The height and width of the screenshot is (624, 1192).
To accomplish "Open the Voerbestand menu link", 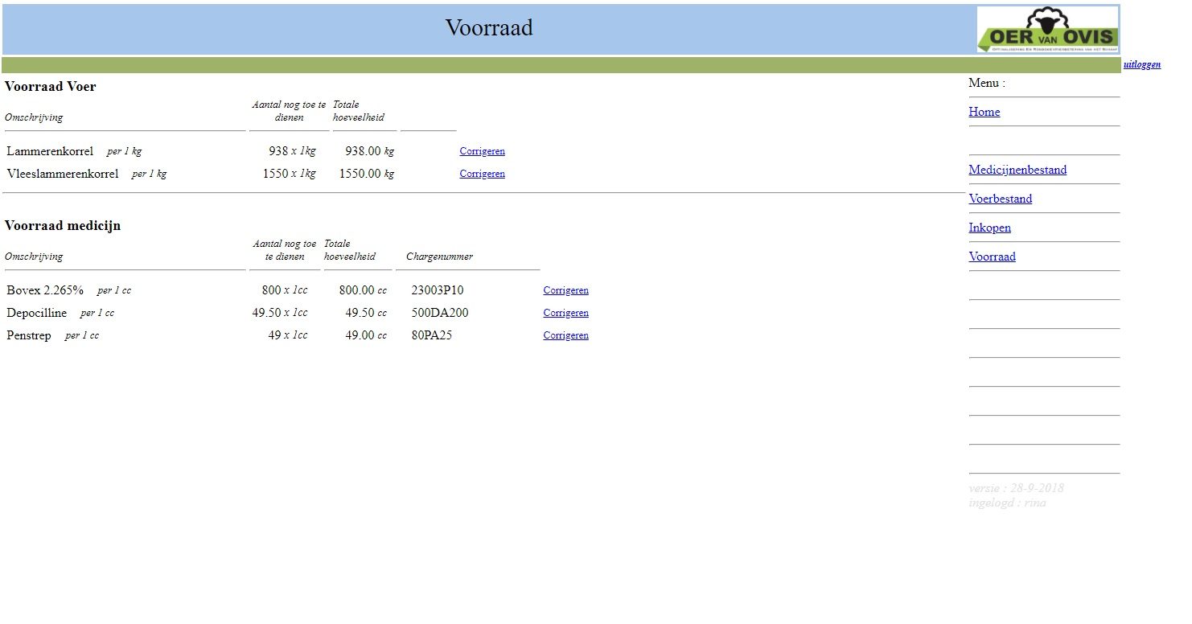I will pyautogui.click(x=1000, y=199).
